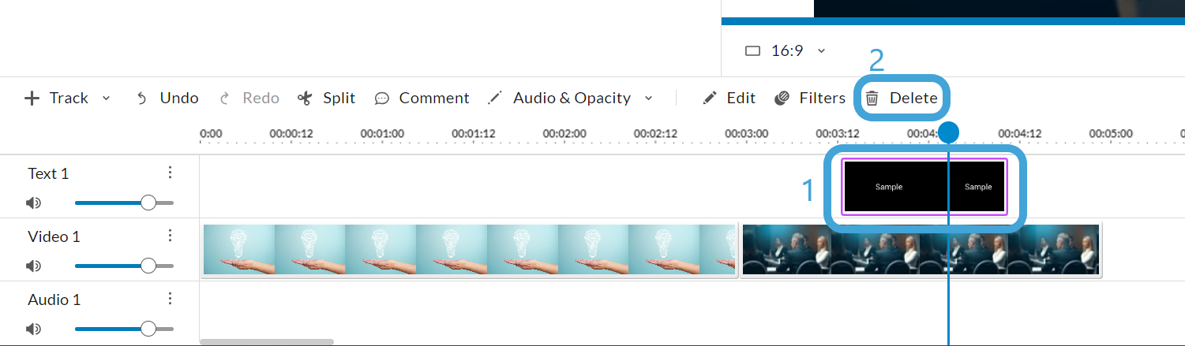The width and height of the screenshot is (1185, 346).
Task: Click the 00:00:12 mark on the ruler
Action: [x=291, y=134]
